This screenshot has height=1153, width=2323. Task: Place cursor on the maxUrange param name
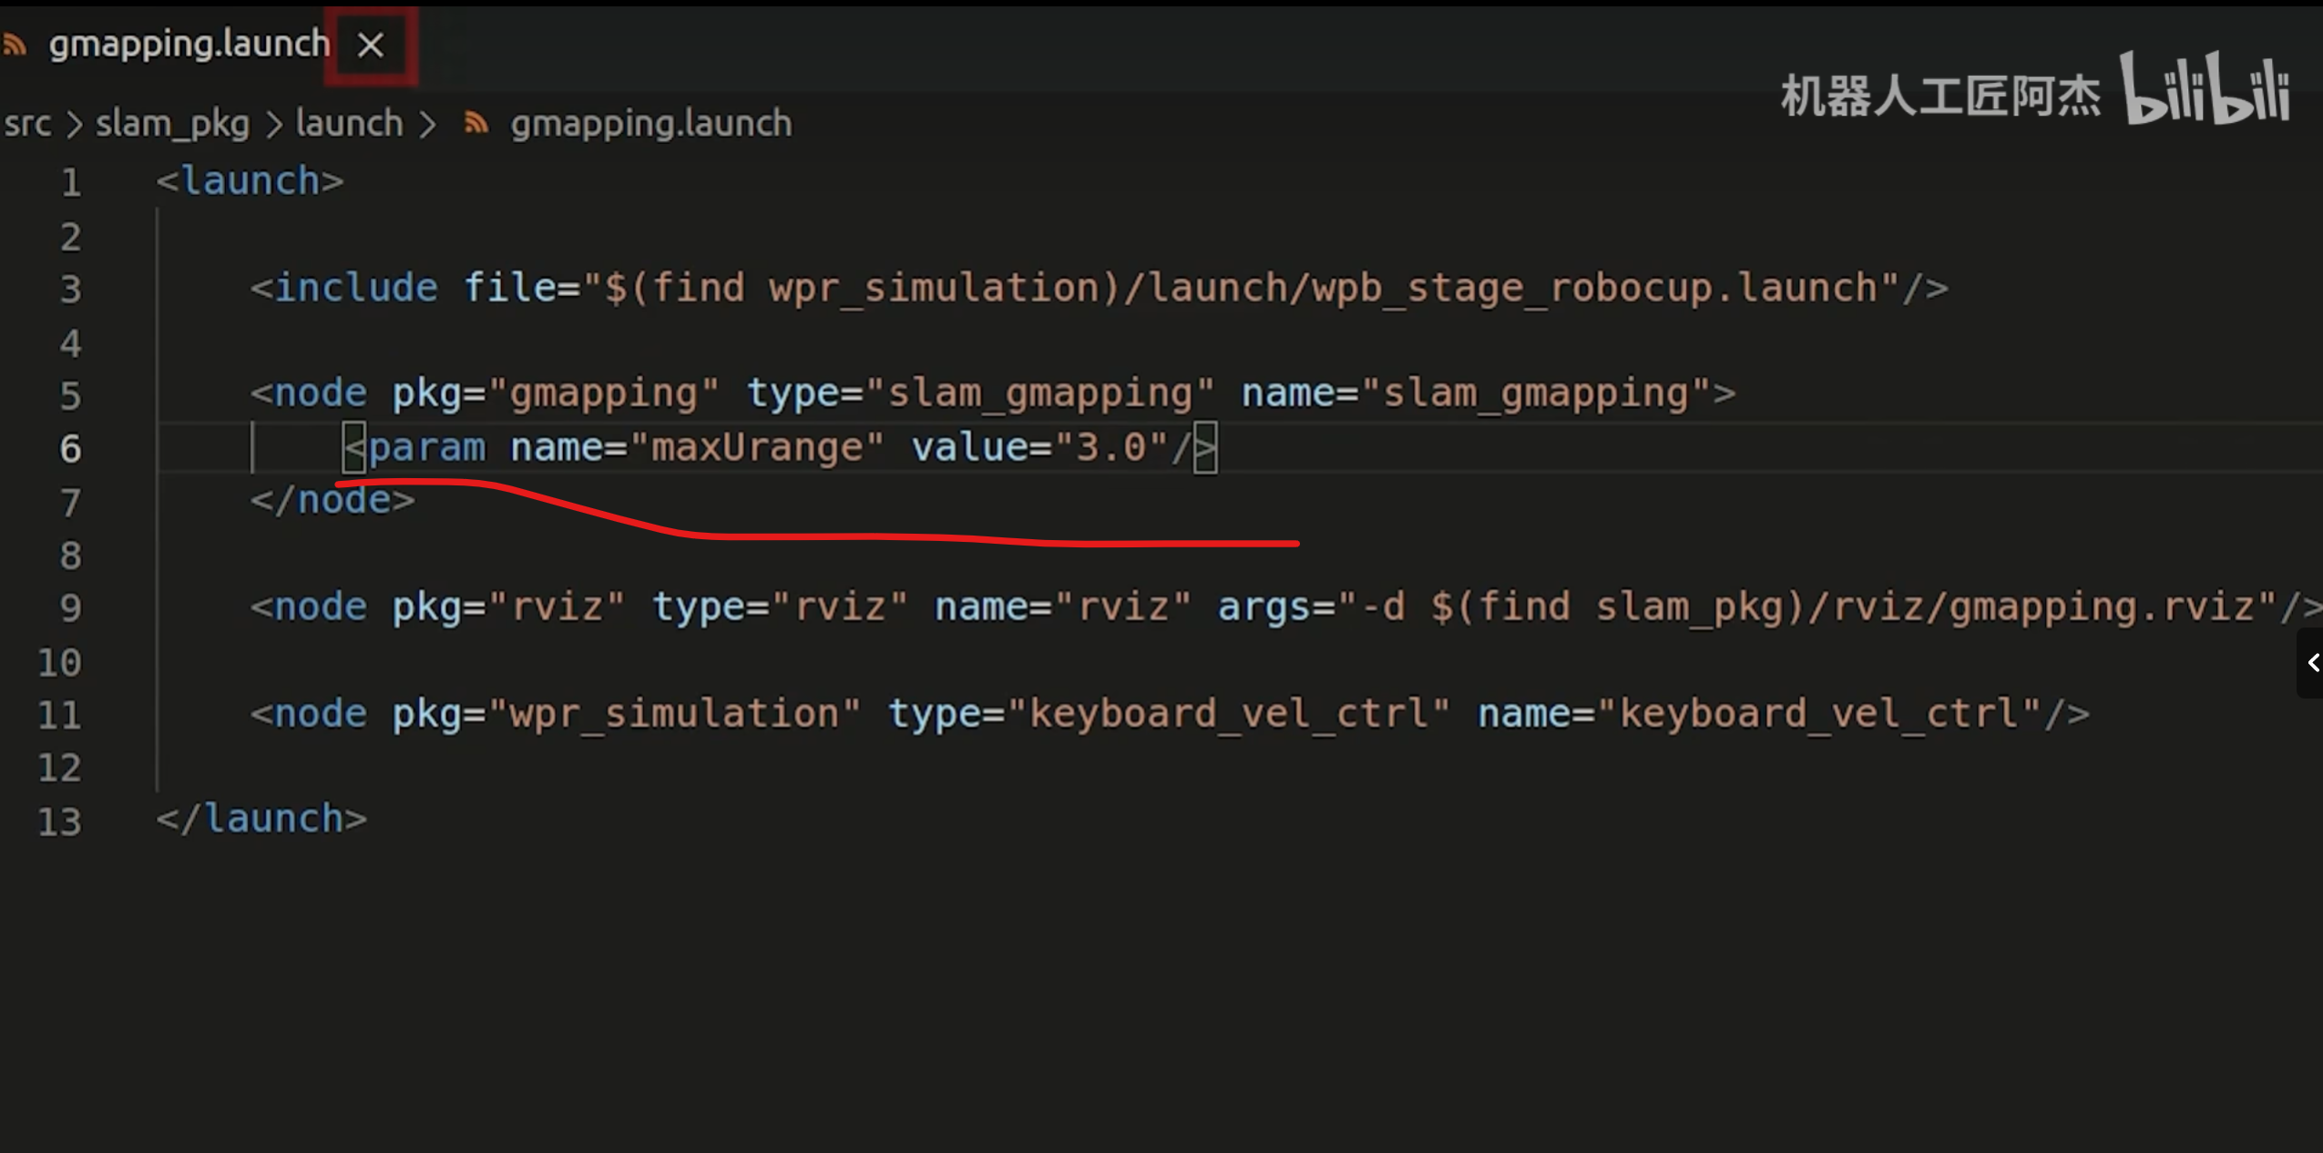[756, 448]
